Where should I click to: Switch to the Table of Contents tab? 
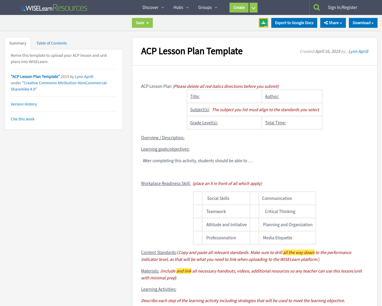pyautogui.click(x=51, y=43)
